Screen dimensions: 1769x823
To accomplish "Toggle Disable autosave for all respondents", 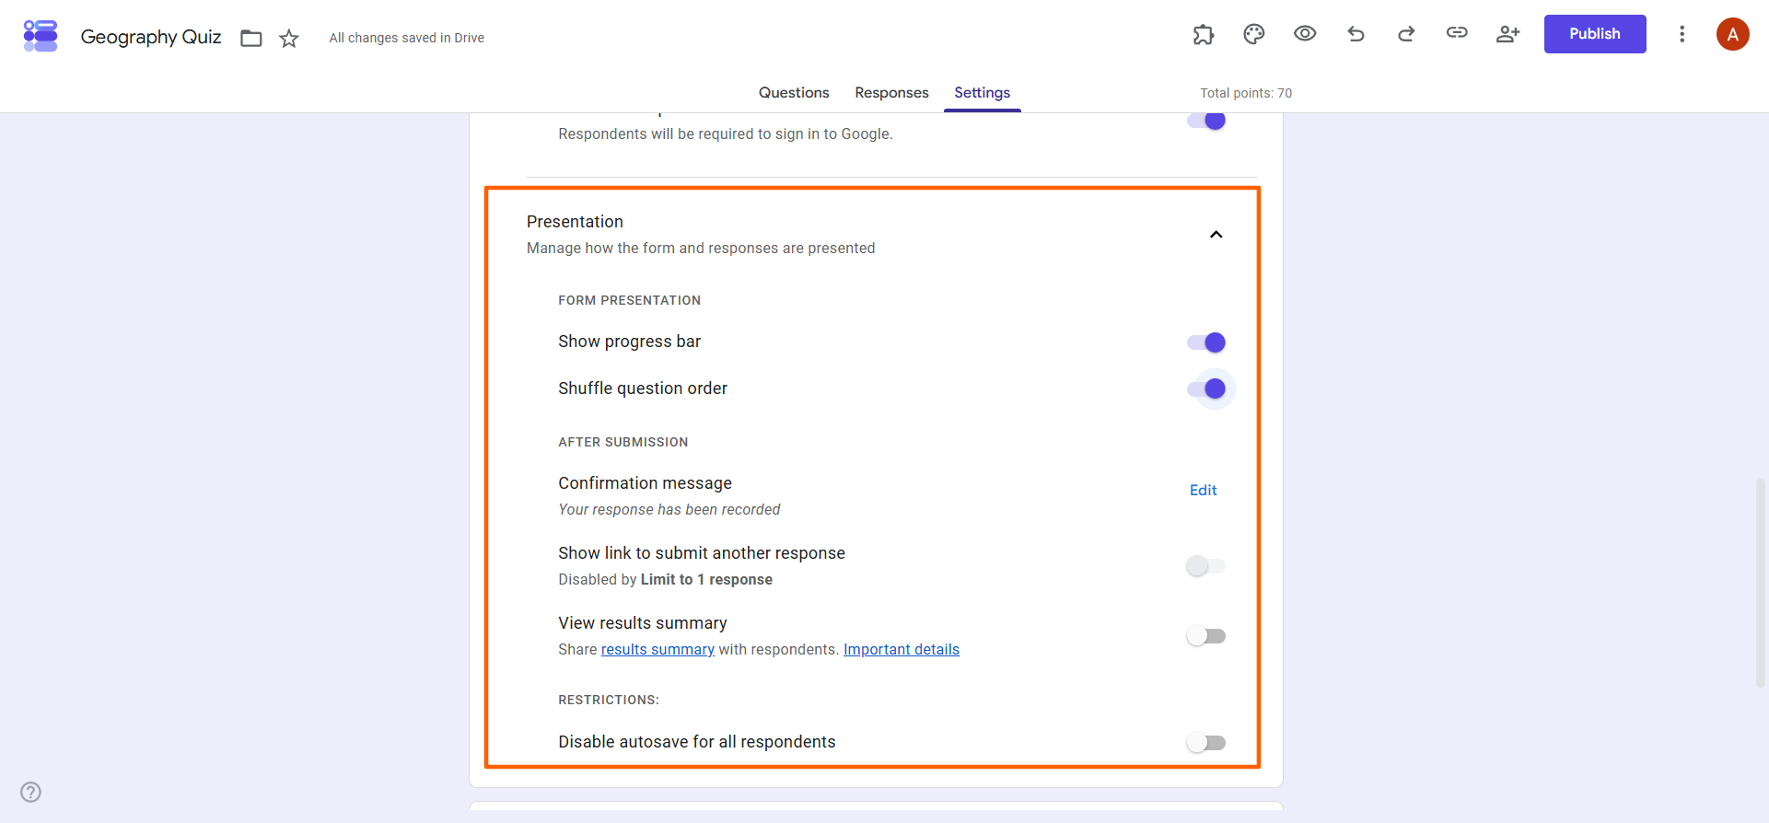I will click(x=1206, y=742).
